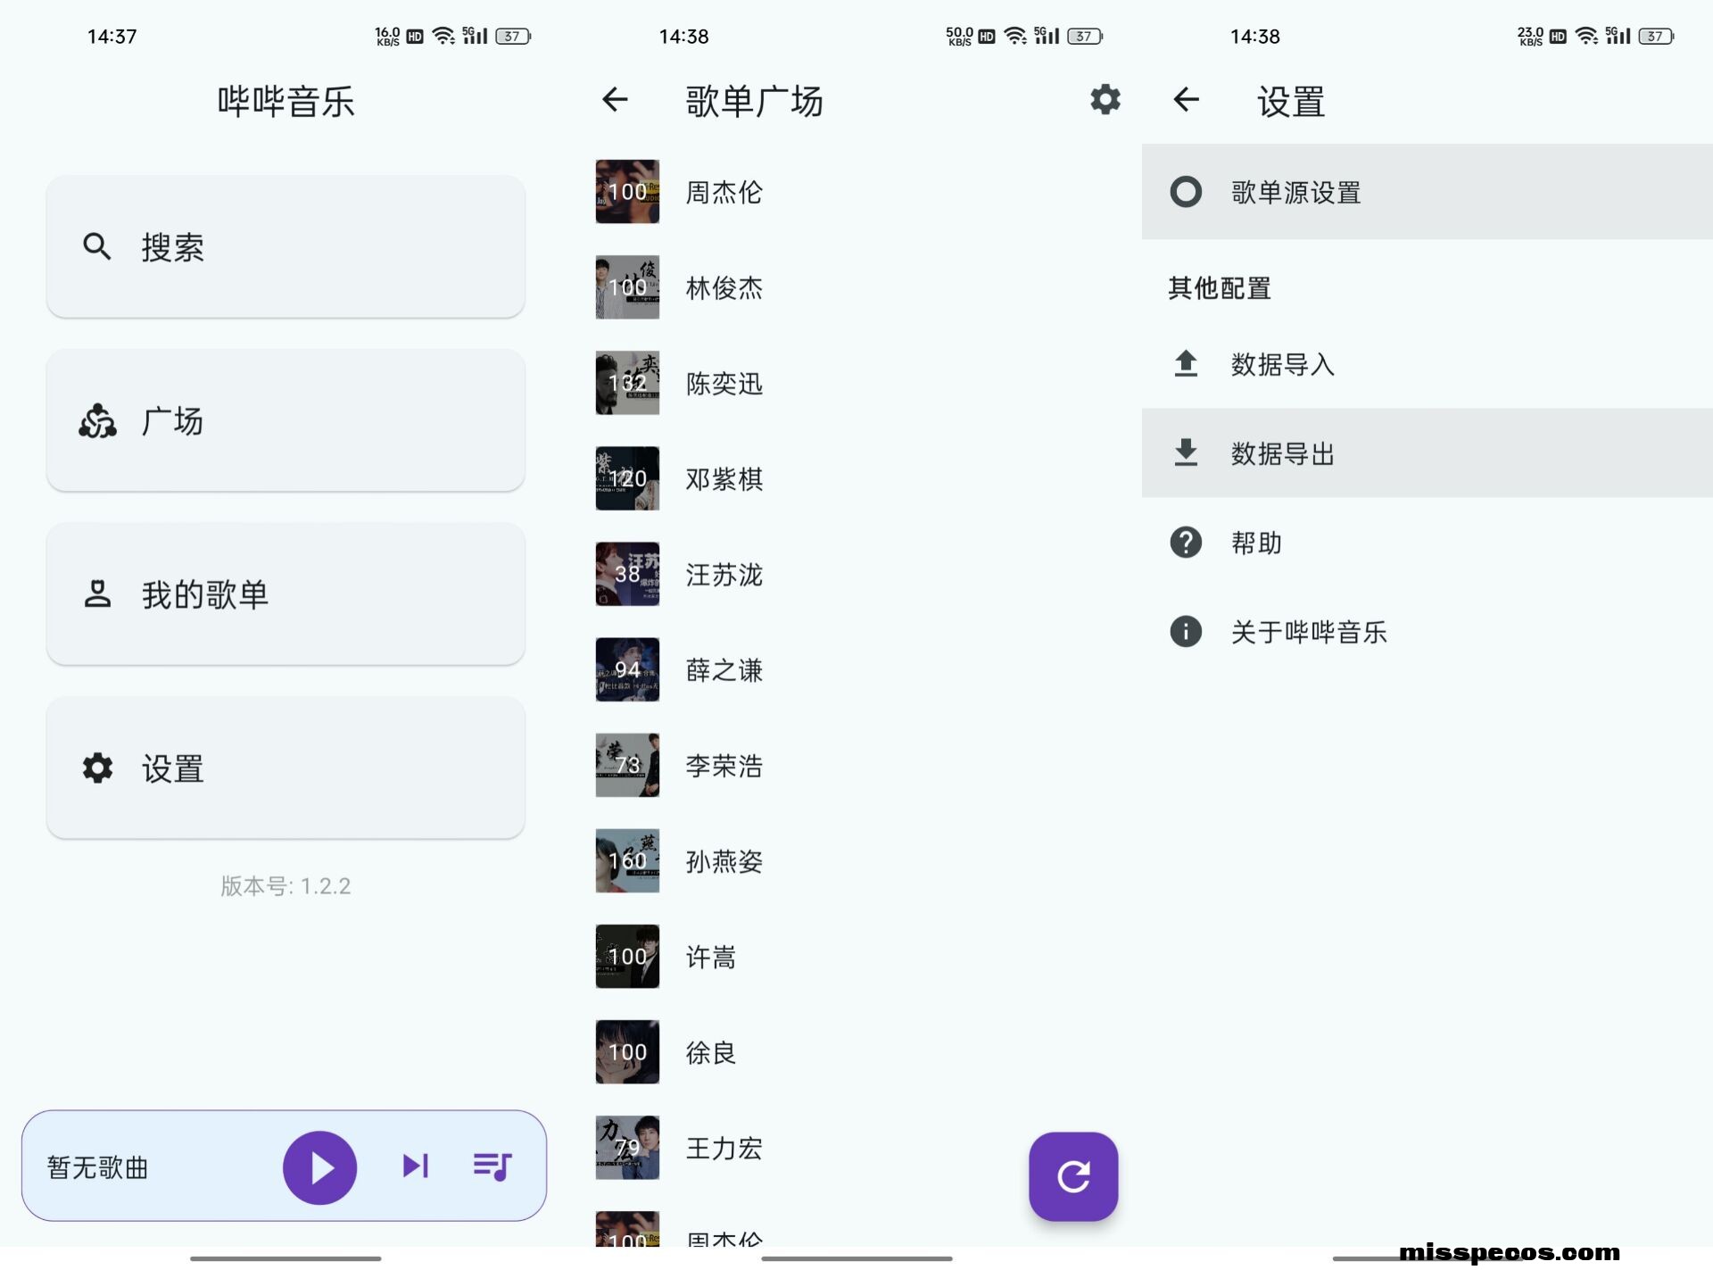This screenshot has height=1270, width=1713.
Task: Open the 王力宏 playlist
Action: point(856,1148)
